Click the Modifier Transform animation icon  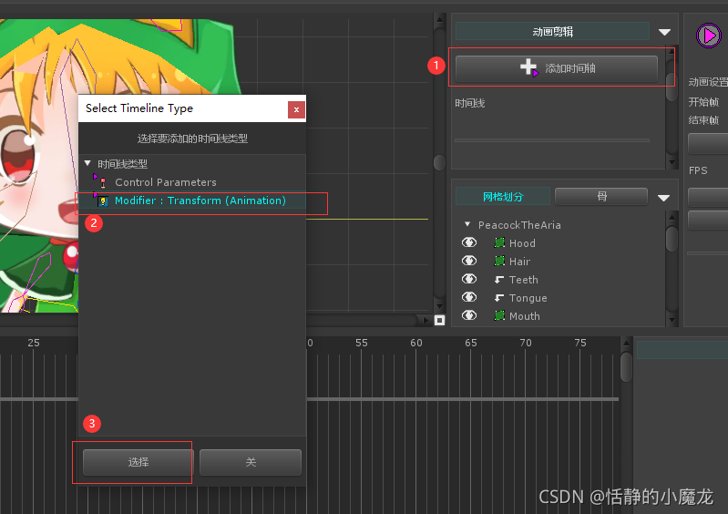click(x=103, y=201)
